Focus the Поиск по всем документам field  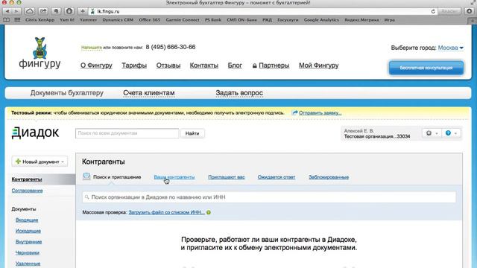tap(127, 133)
